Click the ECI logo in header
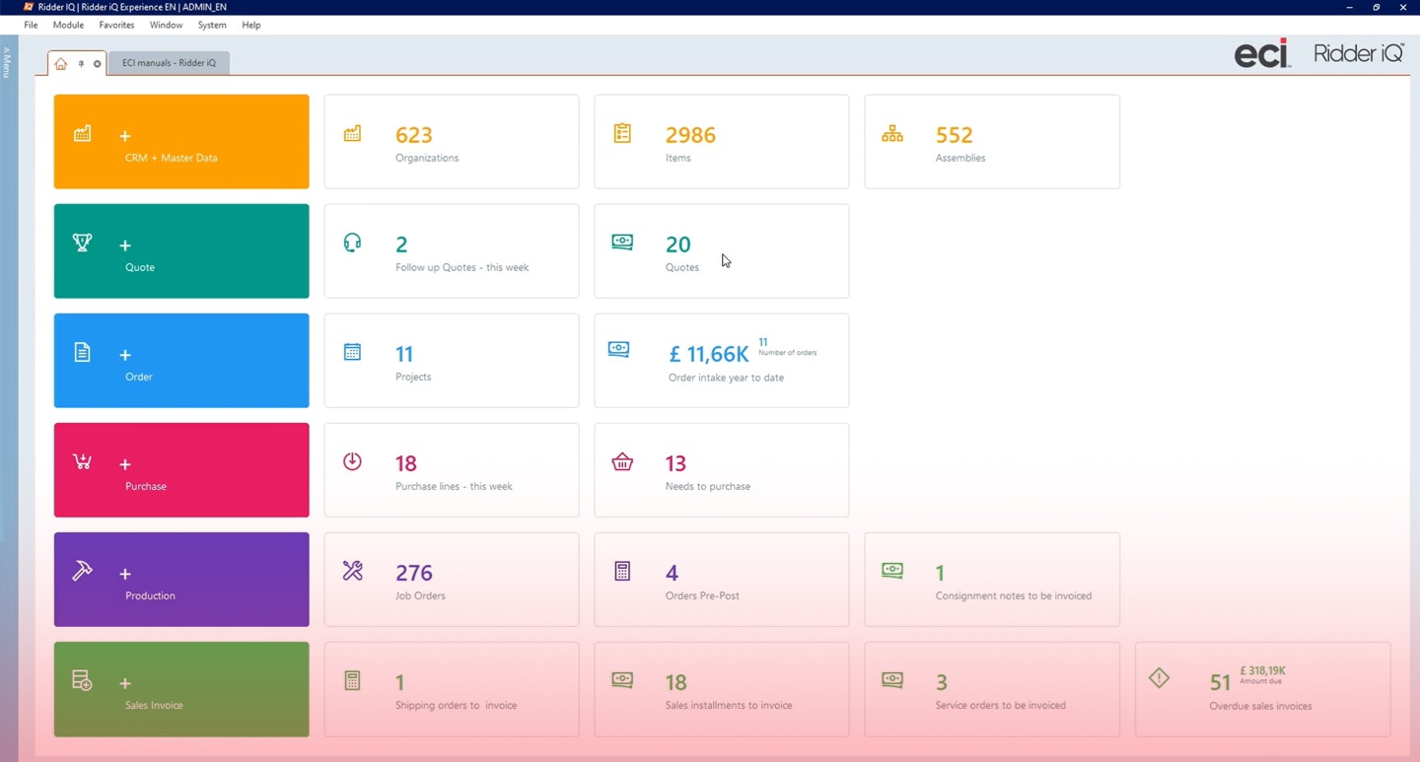1420x762 pixels. [x=1262, y=53]
